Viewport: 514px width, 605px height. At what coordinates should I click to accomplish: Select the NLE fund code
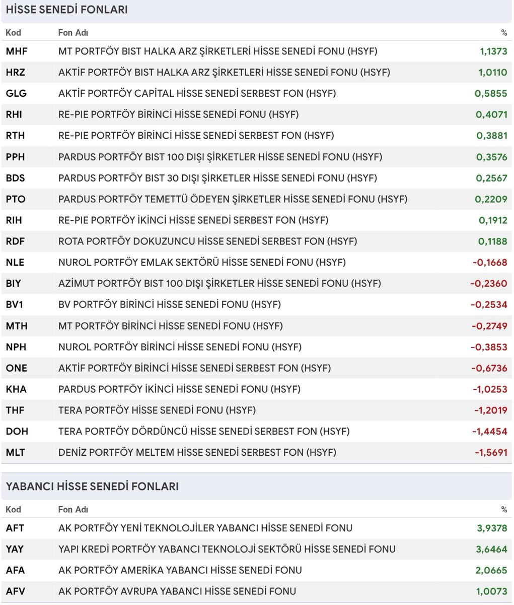point(15,263)
